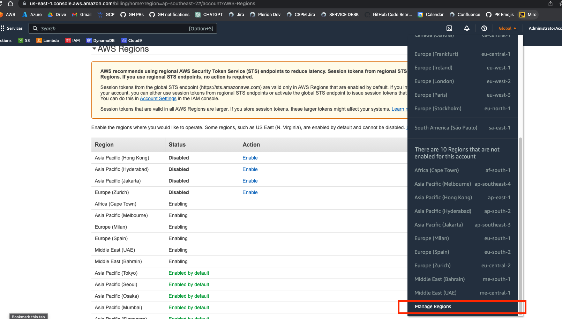Open the SERVICE DESK bookmark
Image resolution: width=562 pixels, height=319 pixels.
coord(340,15)
